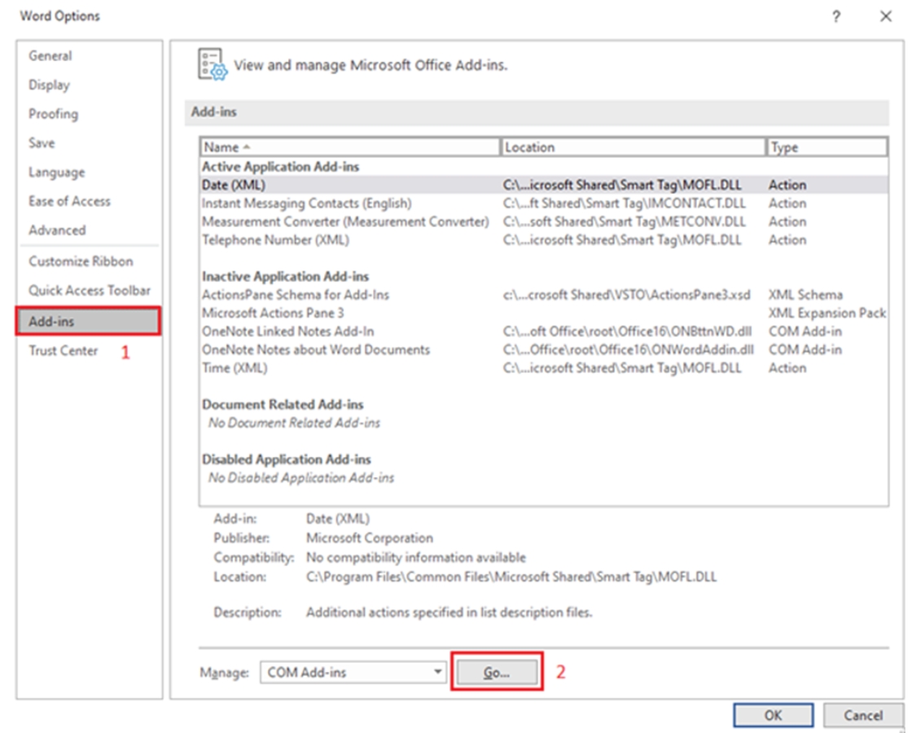Close the Word Options dialog
Viewport: 916px width, 733px height.
[x=886, y=16]
